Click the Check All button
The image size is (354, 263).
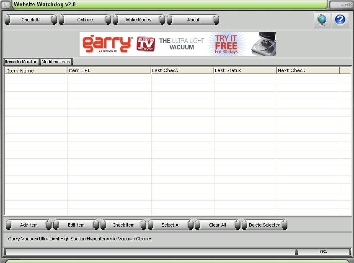tap(31, 20)
